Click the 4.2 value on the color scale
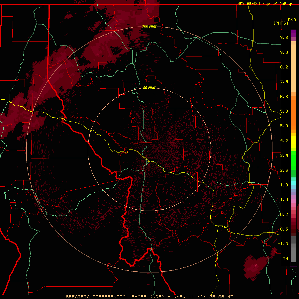Image resolution: width=299 pixels, height=299 pixels. (x=284, y=141)
